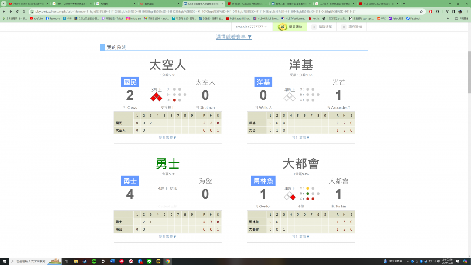Open the Chrome three-dot menu
The width and height of the screenshot is (471, 265).
click(x=467, y=11)
